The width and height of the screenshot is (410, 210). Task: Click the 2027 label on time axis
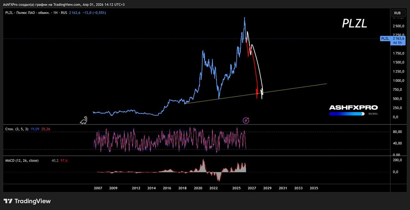point(252,188)
